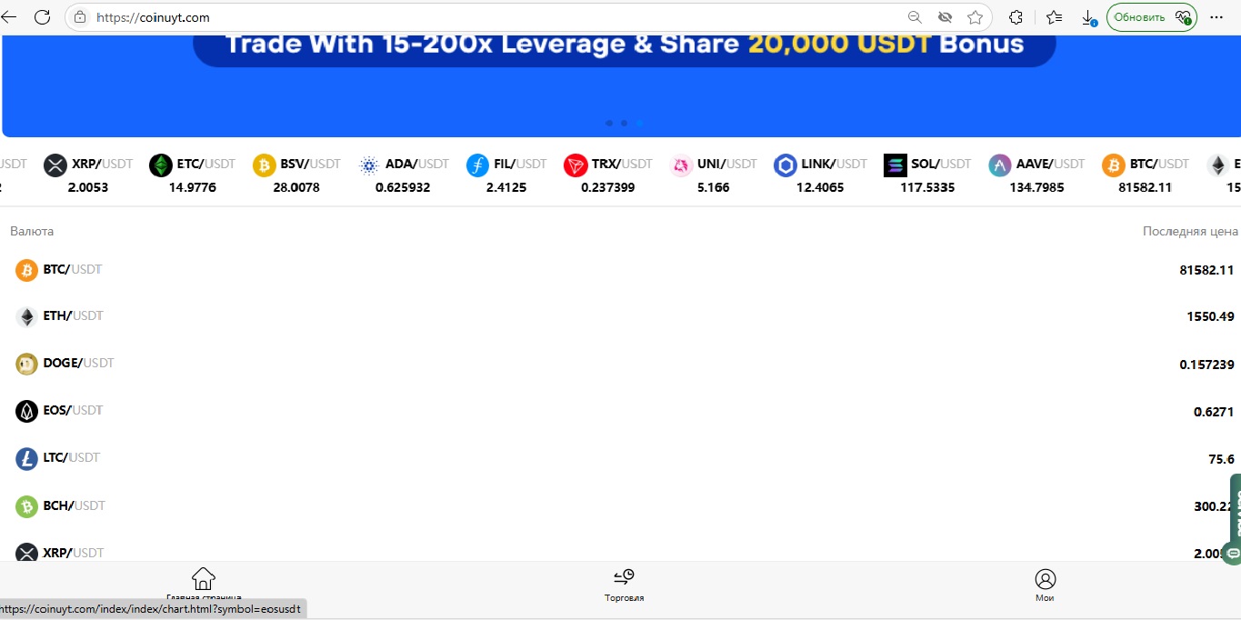Select the first carousel dot
The image size is (1241, 620).
pos(609,123)
